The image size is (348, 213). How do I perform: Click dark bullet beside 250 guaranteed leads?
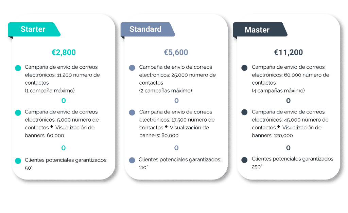244,160
